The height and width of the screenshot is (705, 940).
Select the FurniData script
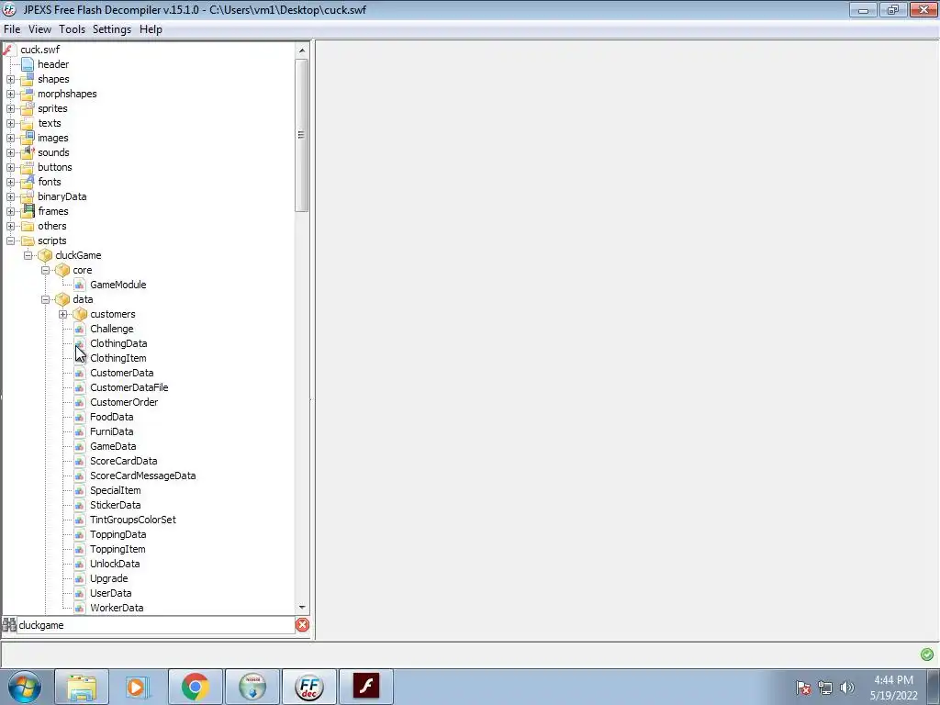111,431
